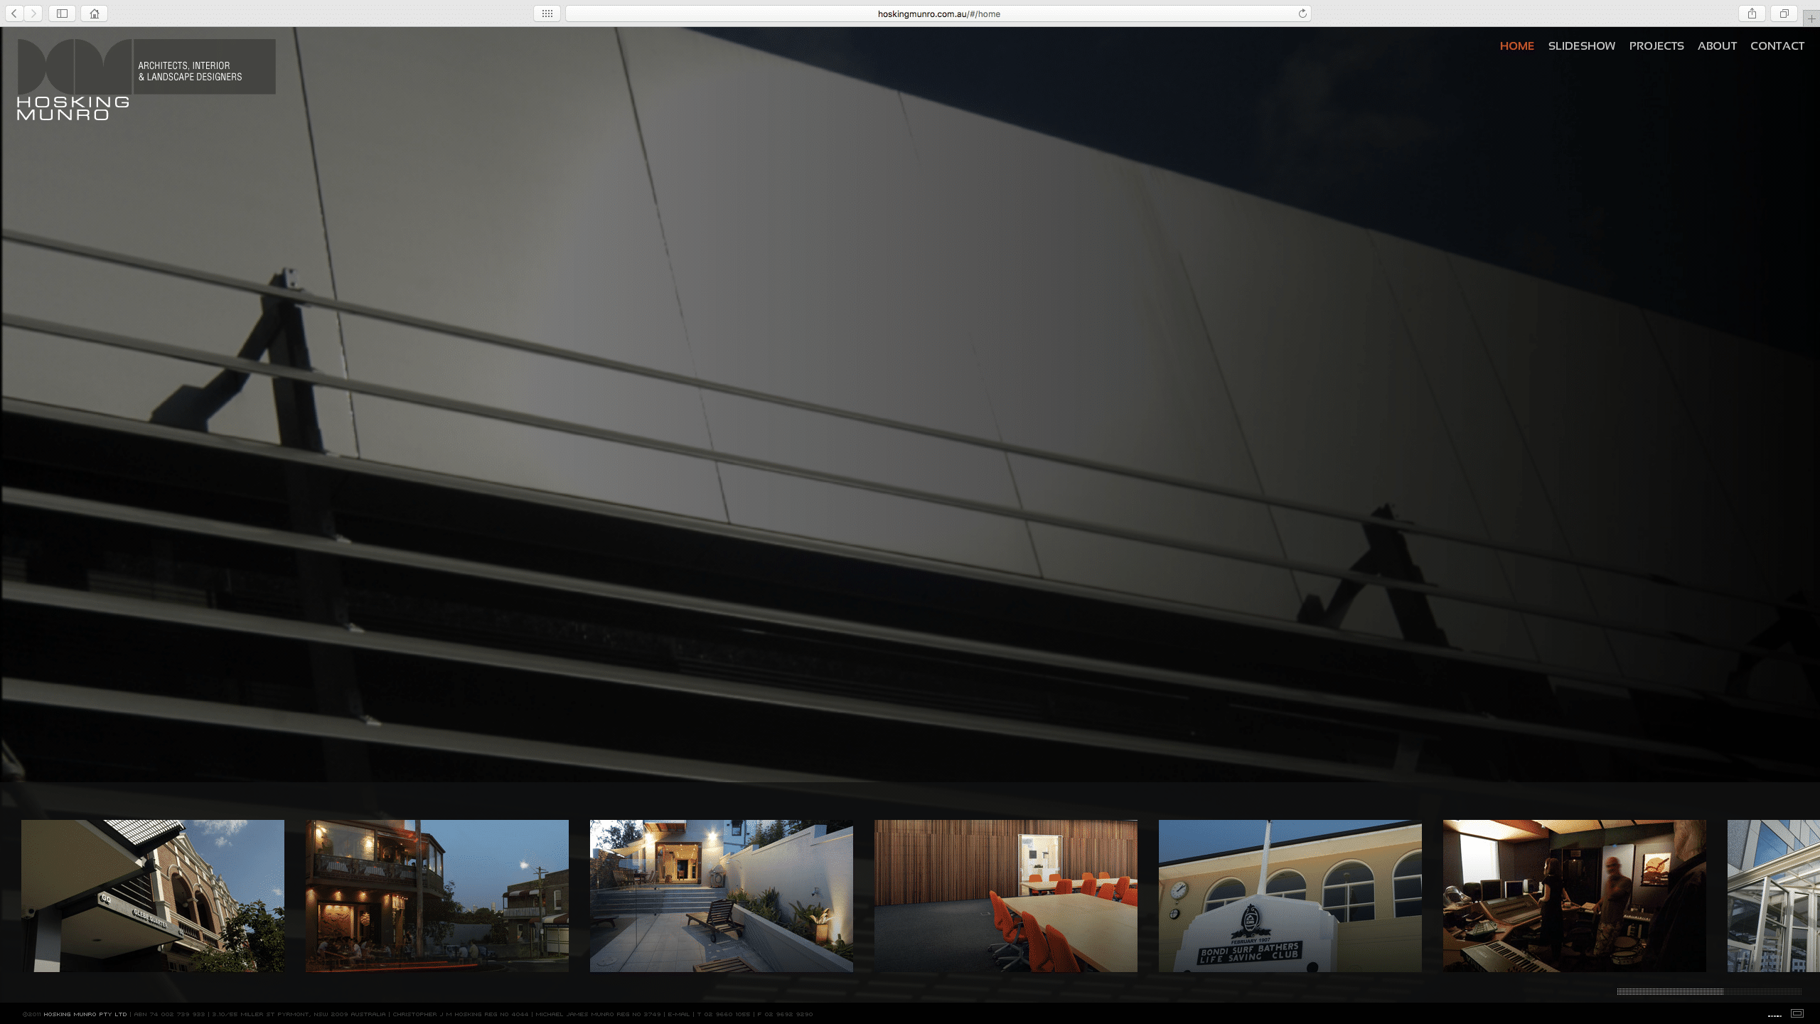
Task: Show all tabs overview icon
Action: (1784, 14)
